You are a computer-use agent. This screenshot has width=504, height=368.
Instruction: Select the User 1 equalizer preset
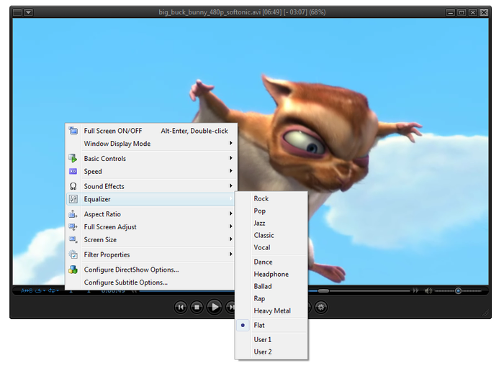tap(271, 339)
